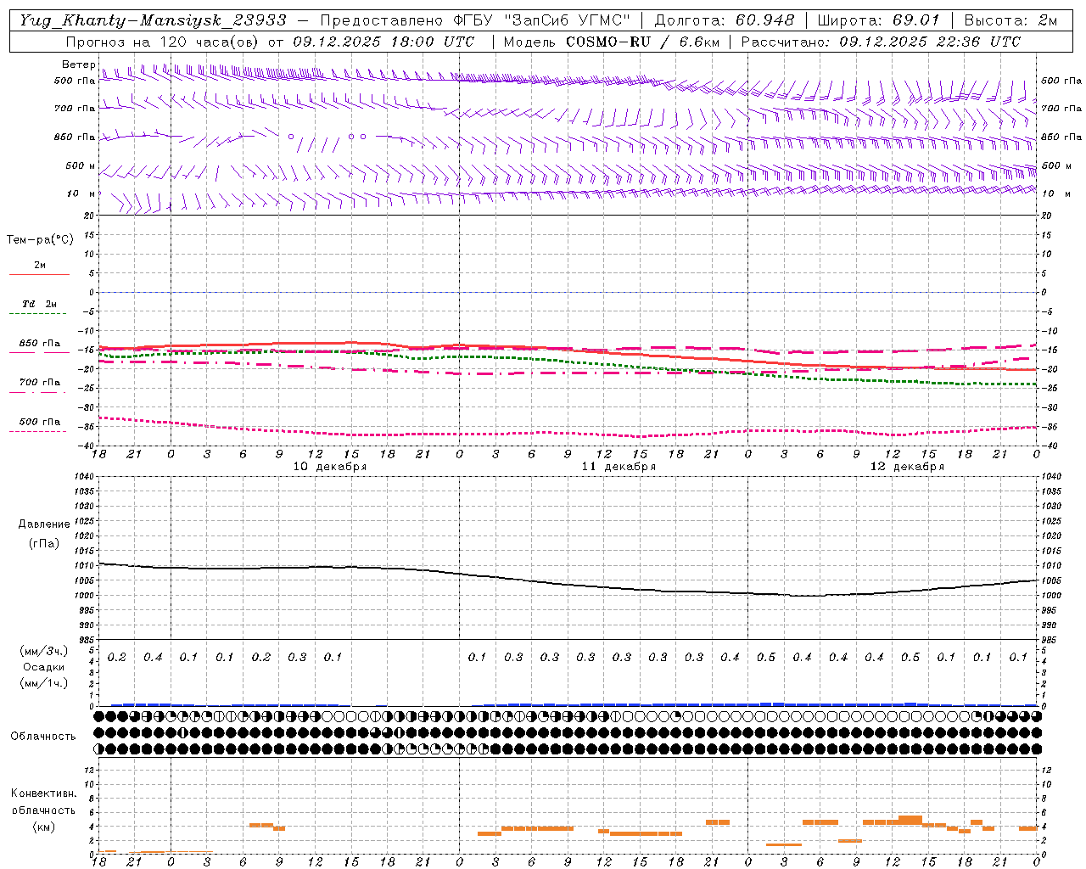Click the Облачность row label
This screenshot has height=869, width=1086.
pyautogui.click(x=43, y=737)
